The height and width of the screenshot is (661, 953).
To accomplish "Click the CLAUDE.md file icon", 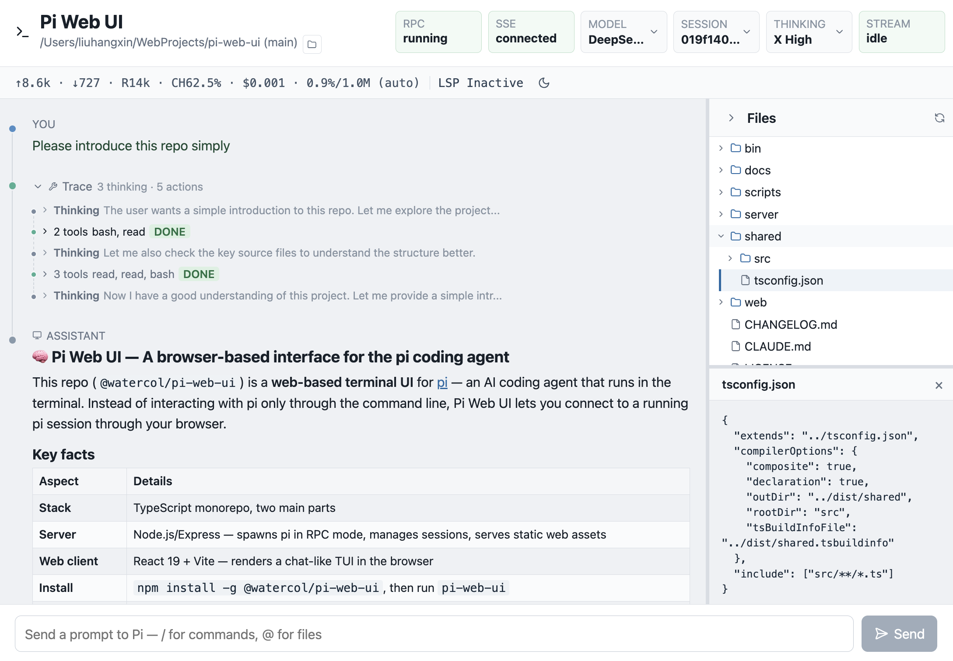I will click(x=736, y=346).
